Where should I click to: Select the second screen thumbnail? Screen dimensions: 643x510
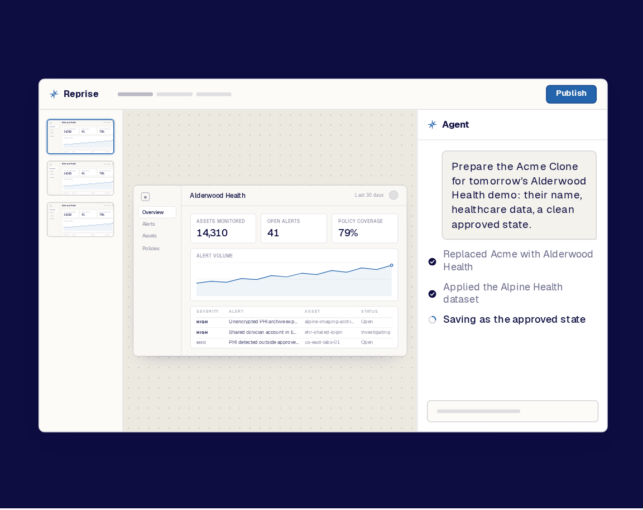[x=80, y=178]
